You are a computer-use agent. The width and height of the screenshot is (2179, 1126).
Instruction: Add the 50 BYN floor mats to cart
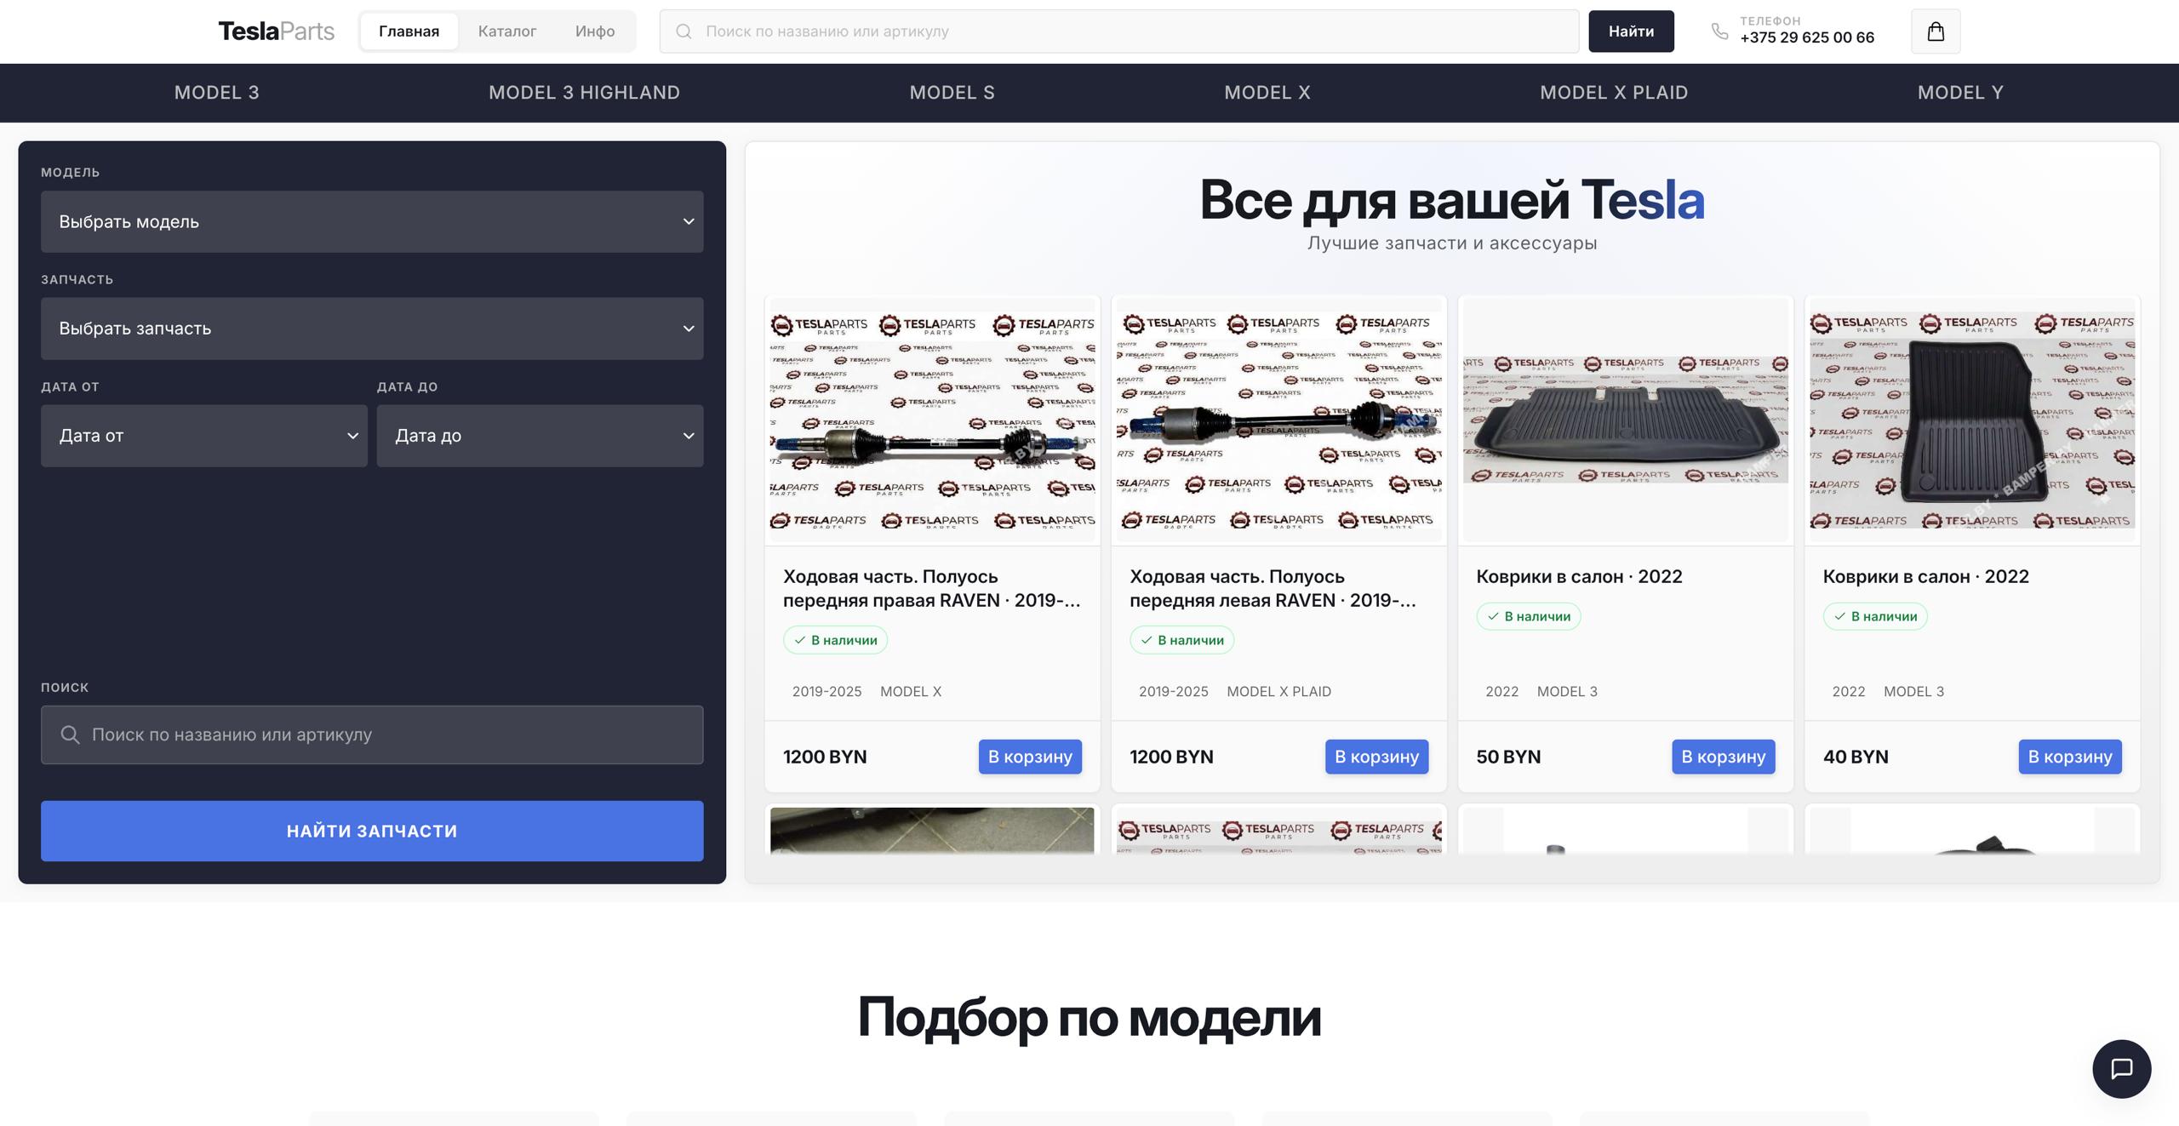pyautogui.click(x=1723, y=757)
